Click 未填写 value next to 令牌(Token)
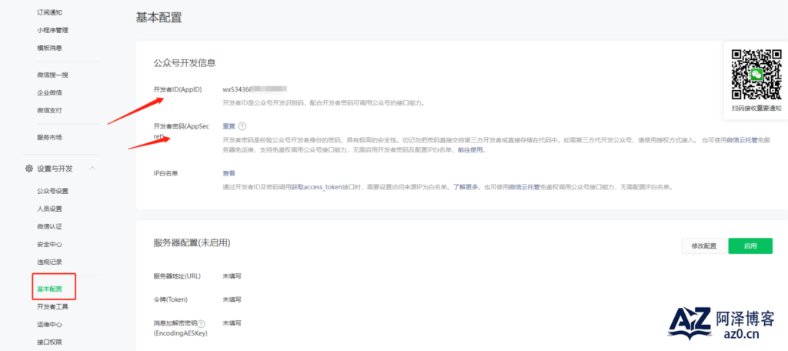 (x=232, y=299)
